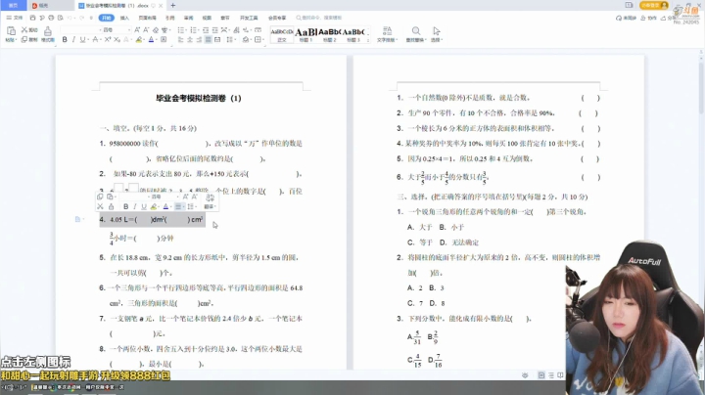Apply the Heading 2 style
Image resolution: width=705 pixels, height=395 pixels.
pos(330,34)
